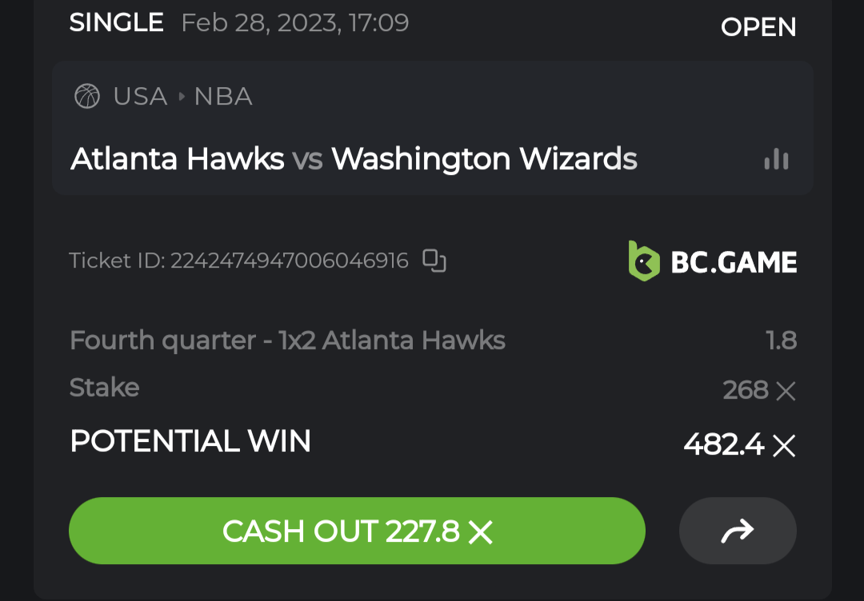The width and height of the screenshot is (864, 601).
Task: Open Atlanta Hawks vs Washington Wizards match
Action: [354, 159]
